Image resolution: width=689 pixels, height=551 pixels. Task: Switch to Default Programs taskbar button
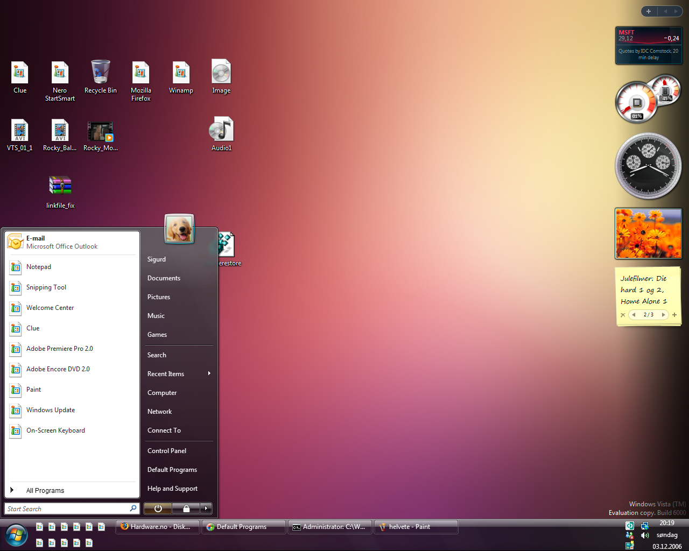click(x=244, y=527)
